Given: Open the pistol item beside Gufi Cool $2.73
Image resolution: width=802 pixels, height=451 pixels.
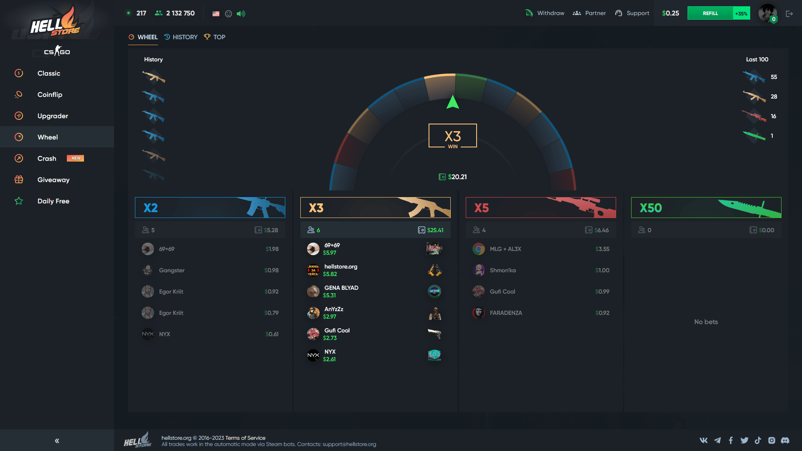Looking at the screenshot, I should (x=434, y=334).
